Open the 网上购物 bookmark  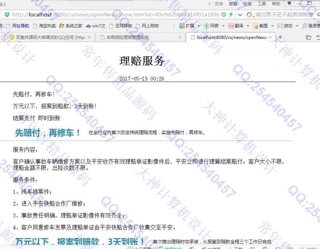click(147, 26)
